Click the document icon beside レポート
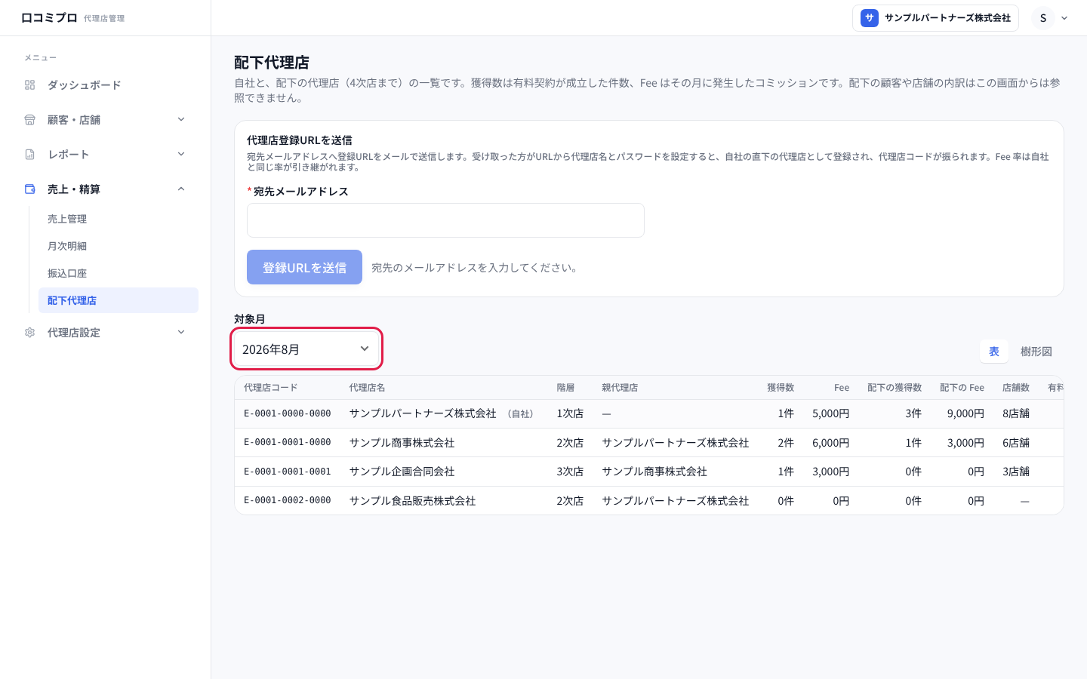This screenshot has height=679, width=1087. point(30,155)
